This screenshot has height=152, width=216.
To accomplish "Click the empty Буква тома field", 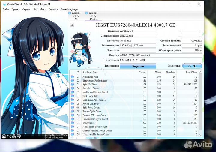I will 138,50.
